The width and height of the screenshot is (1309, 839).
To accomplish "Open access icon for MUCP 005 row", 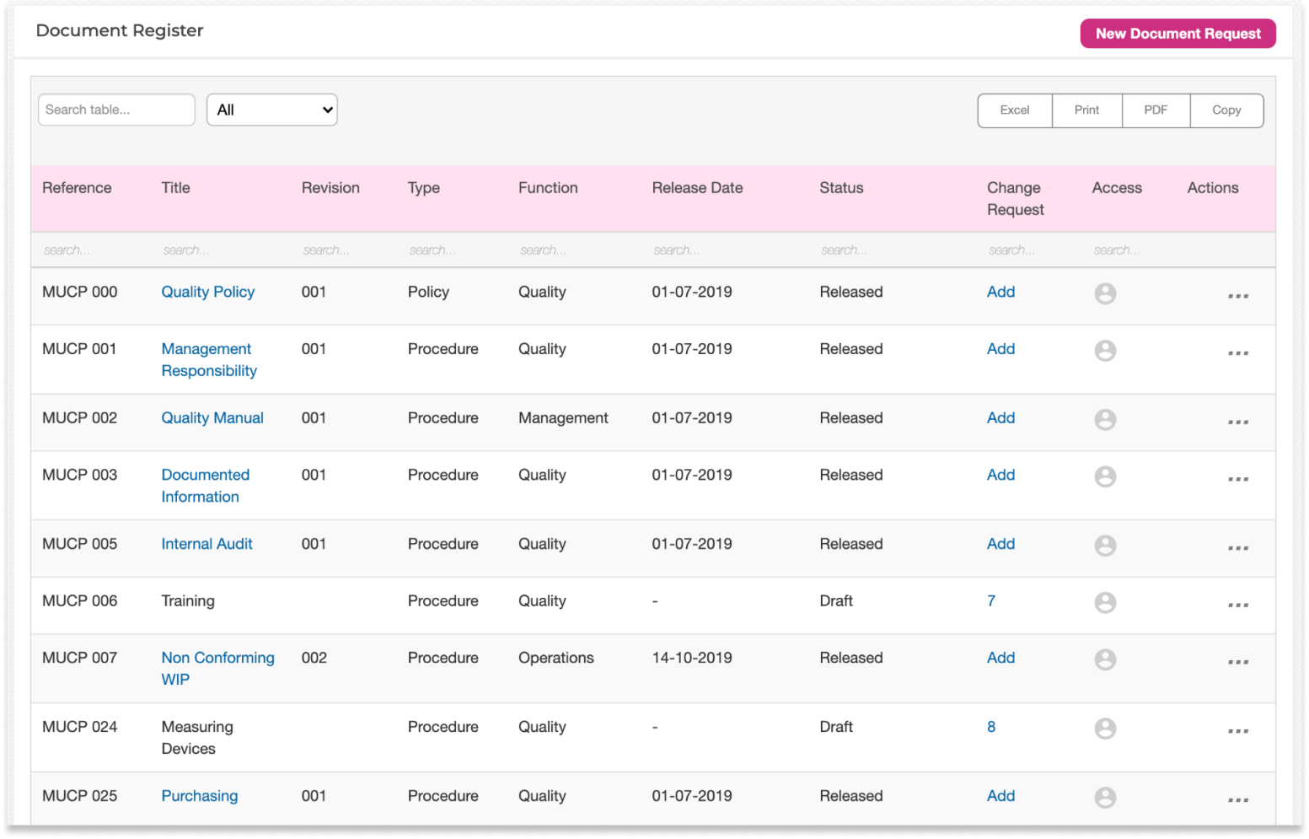I will click(1105, 546).
